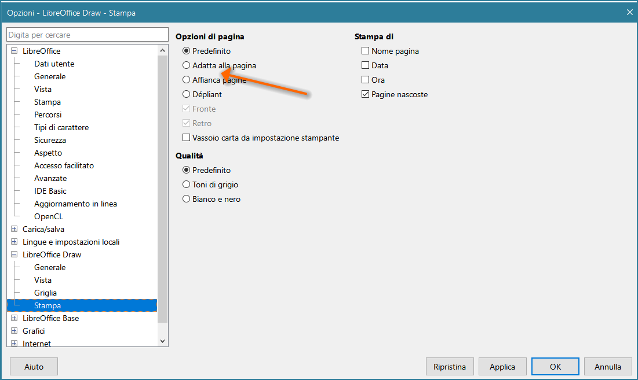The height and width of the screenshot is (380, 638).
Task: Open Aspetto settings
Action: point(48,153)
